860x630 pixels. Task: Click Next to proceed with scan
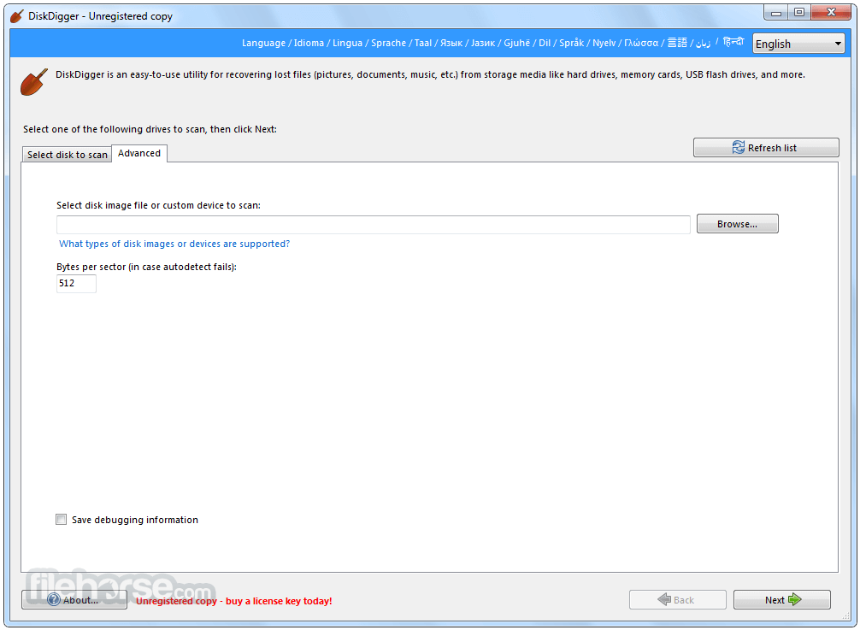(781, 600)
